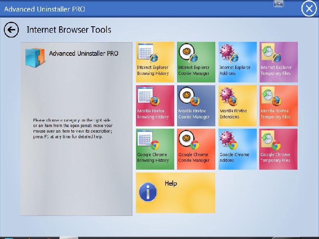Click the "Internet Browser Tools" heading
This screenshot has height=239, width=319.
tap(69, 29)
